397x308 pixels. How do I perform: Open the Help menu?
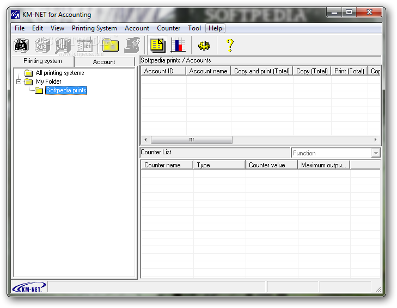(x=215, y=28)
